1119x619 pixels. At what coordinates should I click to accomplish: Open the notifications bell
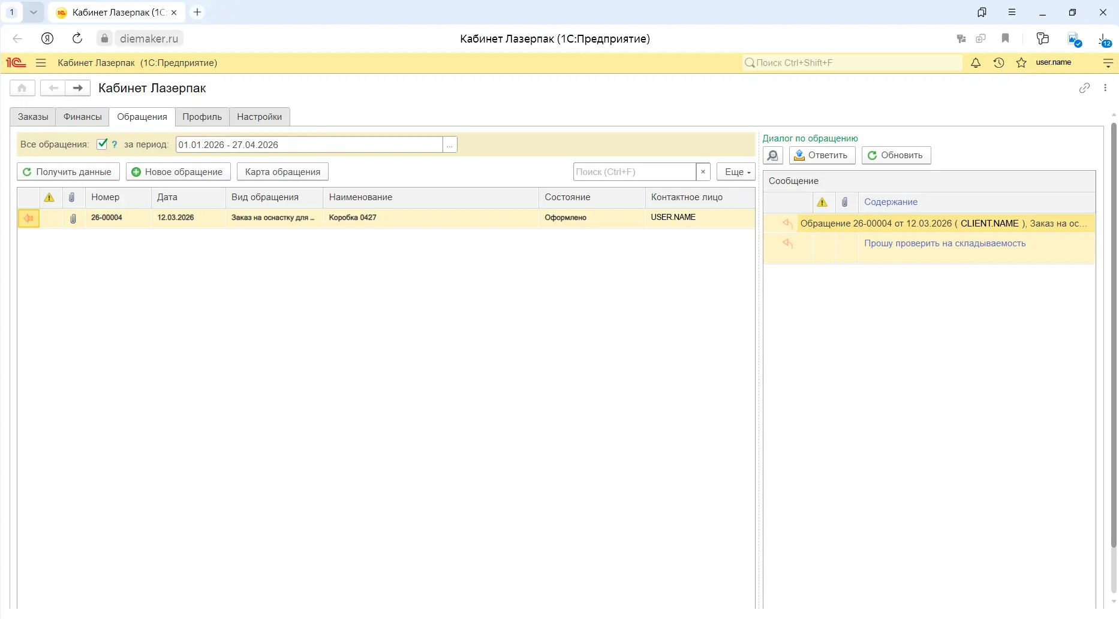click(976, 63)
